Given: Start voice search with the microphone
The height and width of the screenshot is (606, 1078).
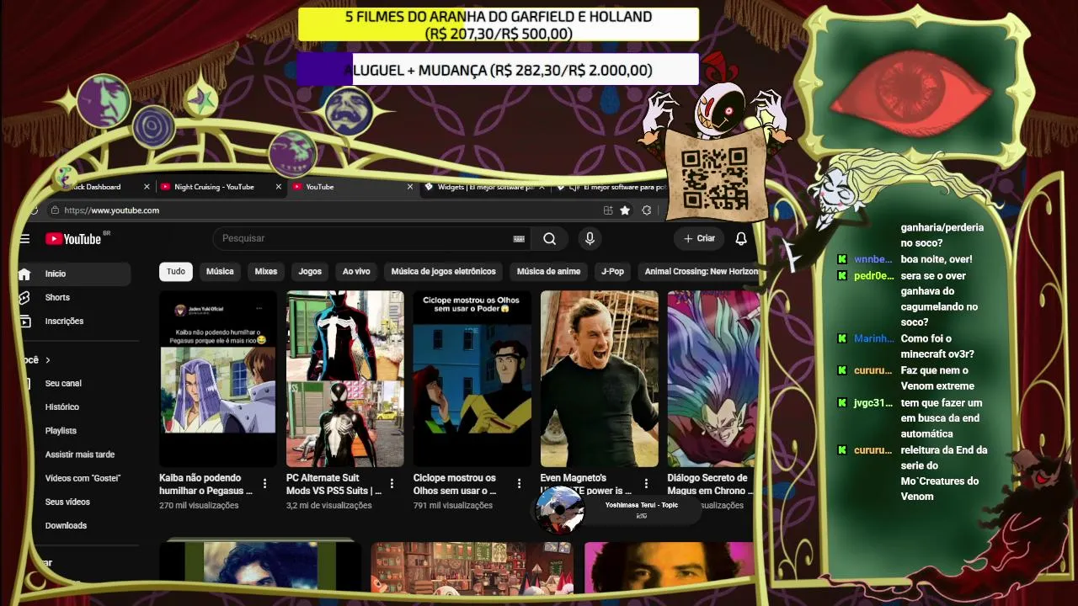Looking at the screenshot, I should (590, 239).
